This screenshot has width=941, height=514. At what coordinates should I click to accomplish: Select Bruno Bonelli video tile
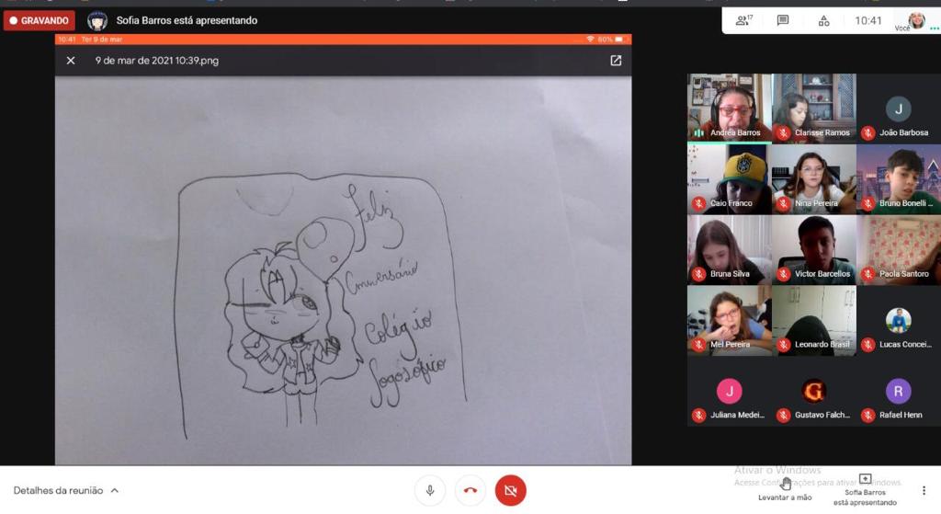(899, 179)
